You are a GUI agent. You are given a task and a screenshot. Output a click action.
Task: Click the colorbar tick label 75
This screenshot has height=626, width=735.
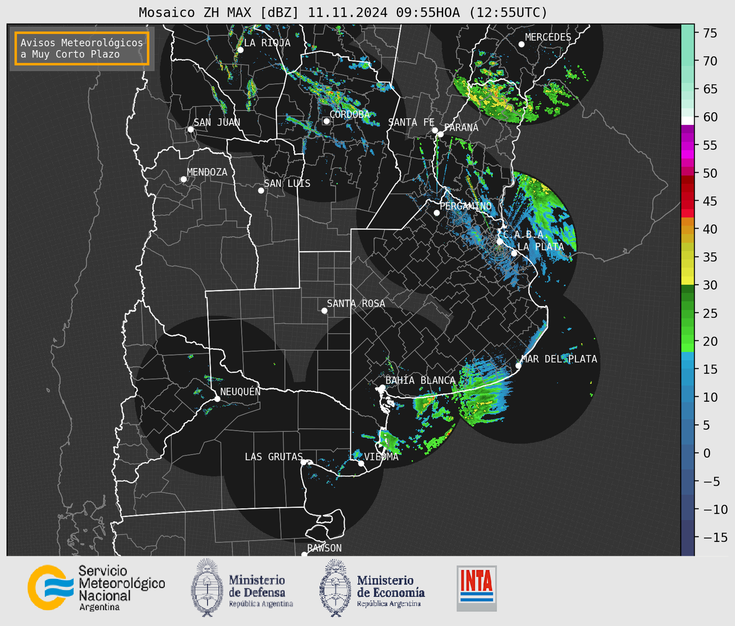tap(711, 33)
